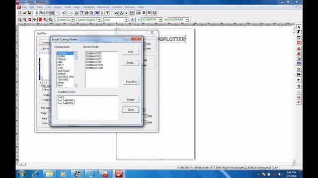The height and width of the screenshot is (178, 318).
Task: Click the italic slant text icon
Action: point(127,13)
